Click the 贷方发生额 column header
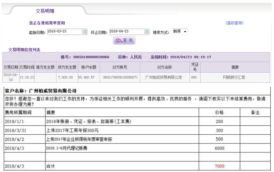Image resolution: width=274 pixels, height=172 pixels. [67, 67]
